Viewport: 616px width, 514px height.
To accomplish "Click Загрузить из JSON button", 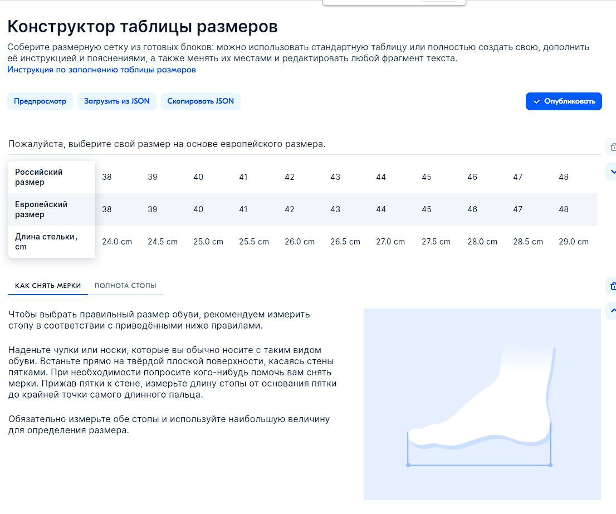I will point(116,101).
